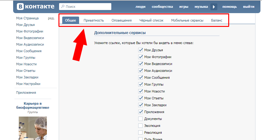
Task: Open the сообщества header link
Action: 162,7
